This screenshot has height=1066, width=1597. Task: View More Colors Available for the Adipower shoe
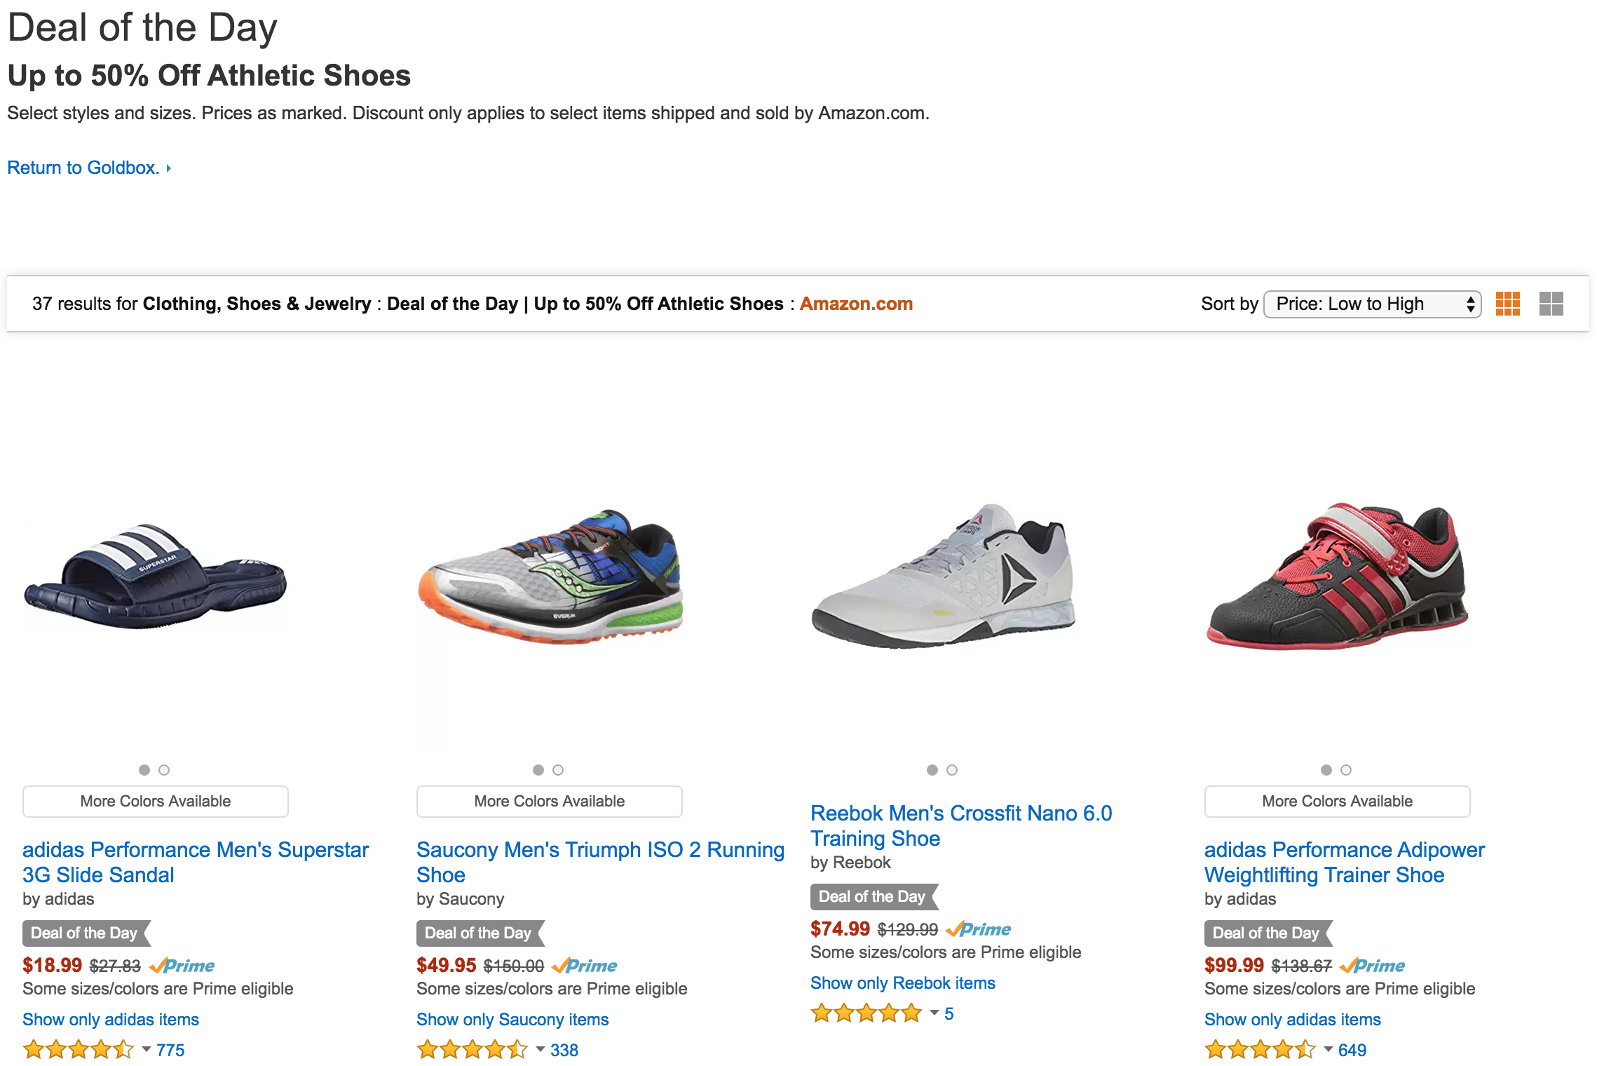[x=1337, y=801]
